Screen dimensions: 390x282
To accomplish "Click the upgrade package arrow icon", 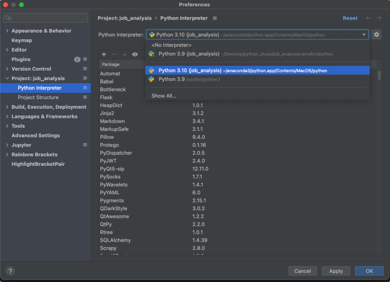I will coord(124,54).
